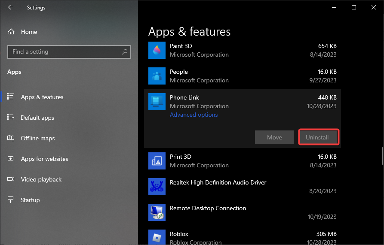Click the People app icon
The image size is (384, 245).
(x=157, y=76)
